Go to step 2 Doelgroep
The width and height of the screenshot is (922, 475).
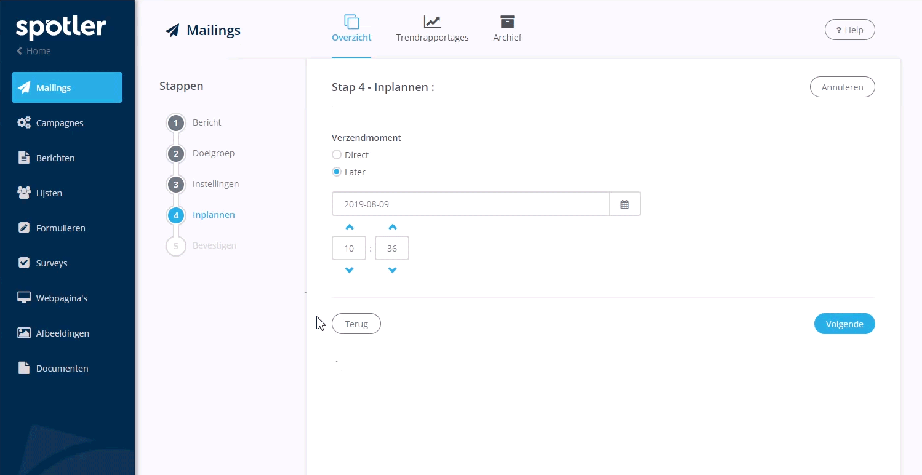point(201,153)
